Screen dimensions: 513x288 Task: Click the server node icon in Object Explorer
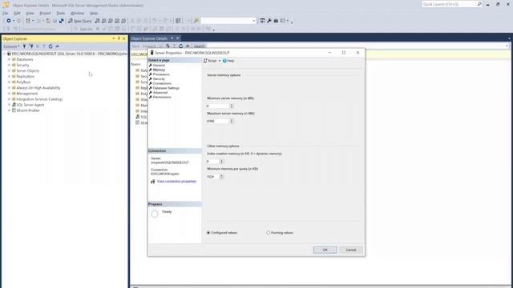9,54
